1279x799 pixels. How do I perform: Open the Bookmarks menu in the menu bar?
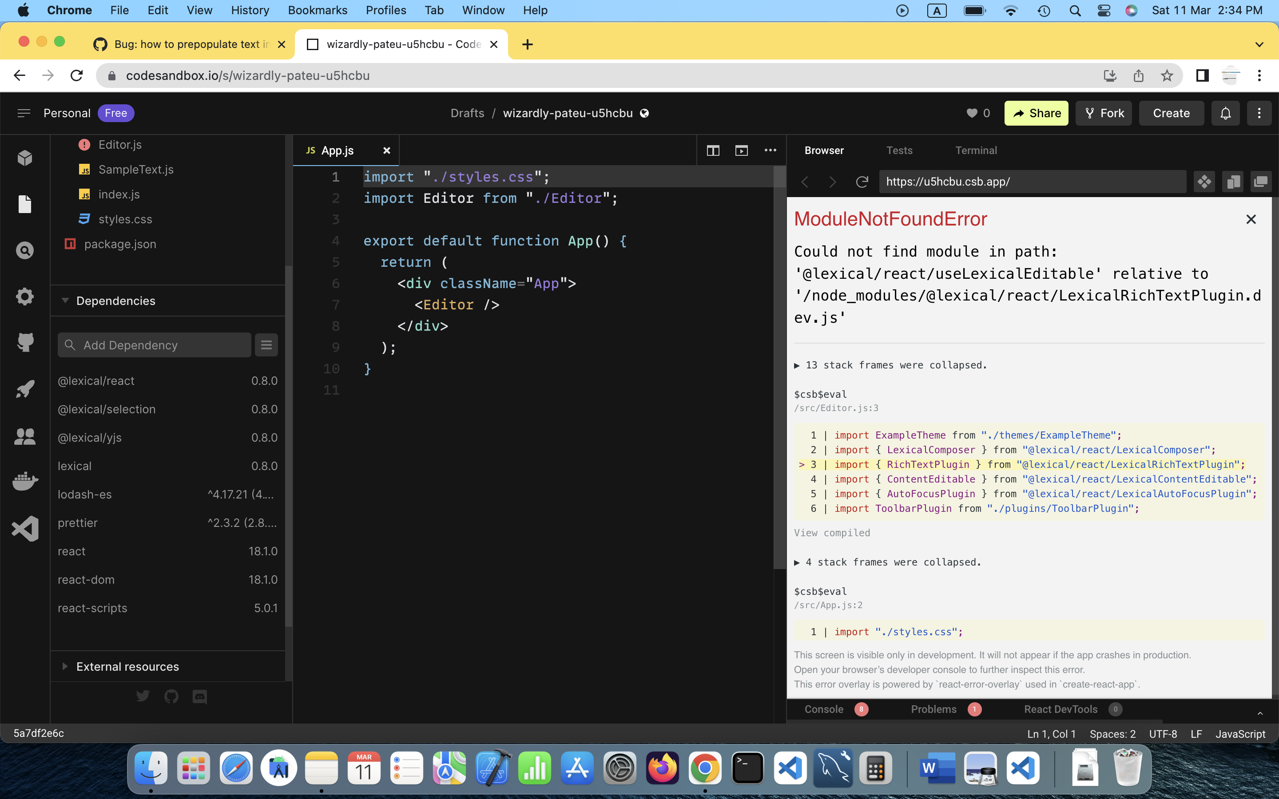318,10
